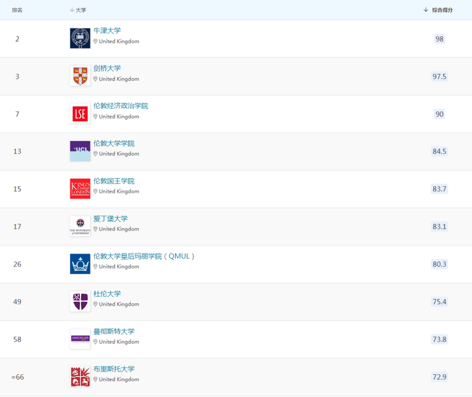This screenshot has height=397, width=472.
Task: Click rank number 49 in the table
Action: point(17,301)
